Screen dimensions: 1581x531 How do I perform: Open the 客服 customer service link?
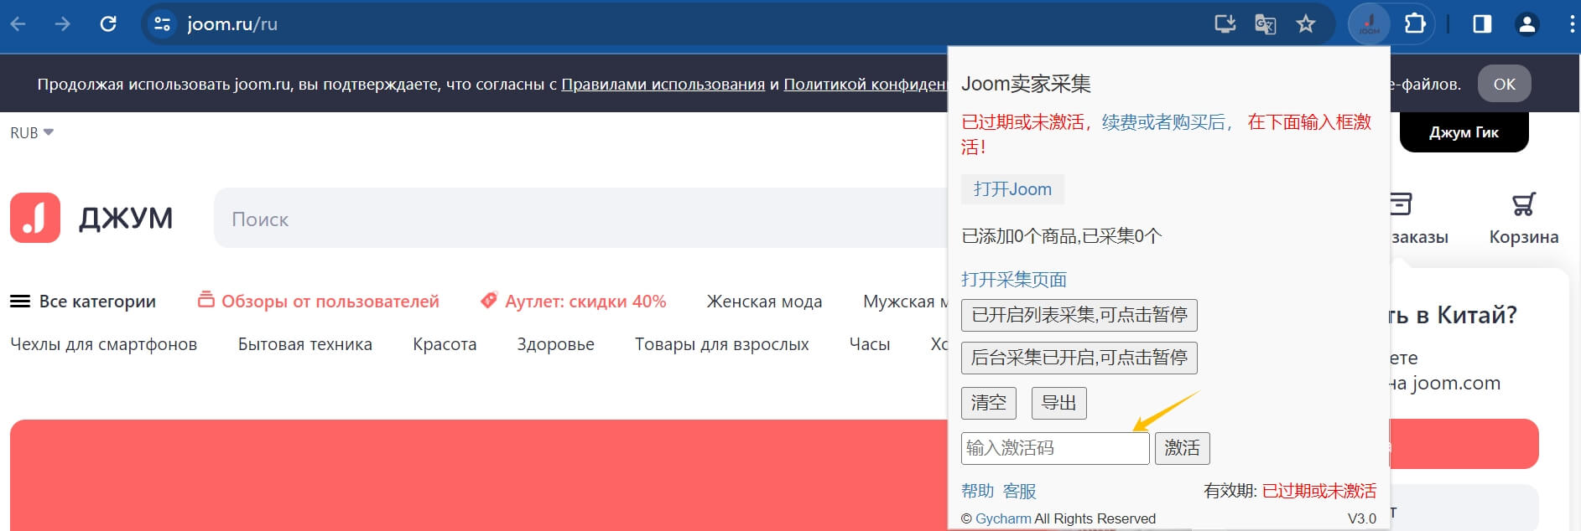point(1020,491)
